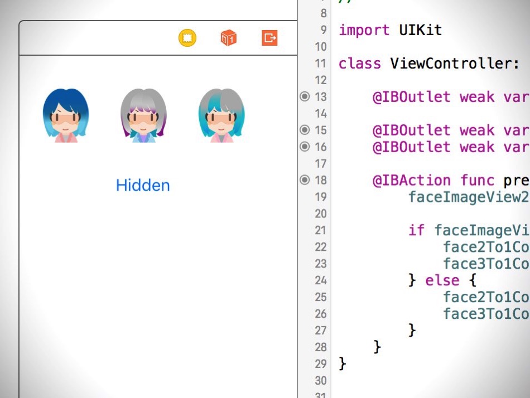Click the outlet connection circle at line 16

[305, 147]
